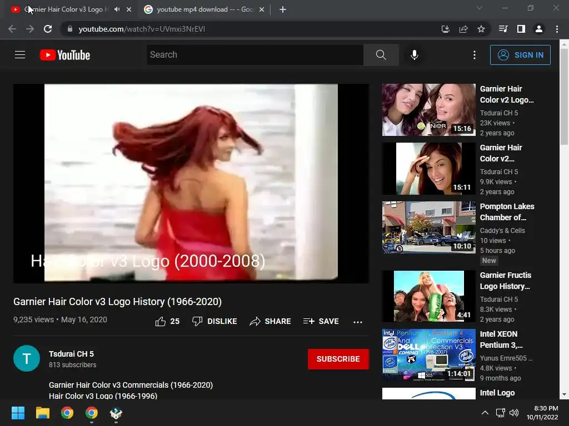Click 813 subscribers text

click(x=73, y=365)
